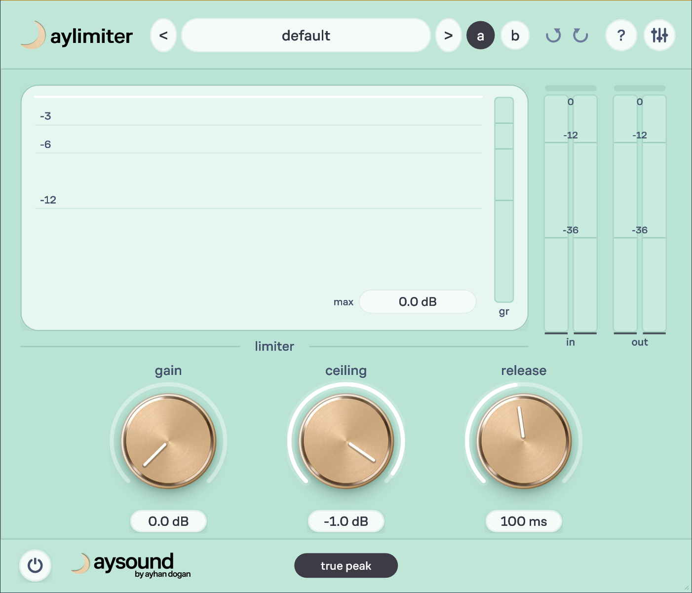692x593 pixels.
Task: Click the aylimiter moon logo
Action: click(33, 36)
